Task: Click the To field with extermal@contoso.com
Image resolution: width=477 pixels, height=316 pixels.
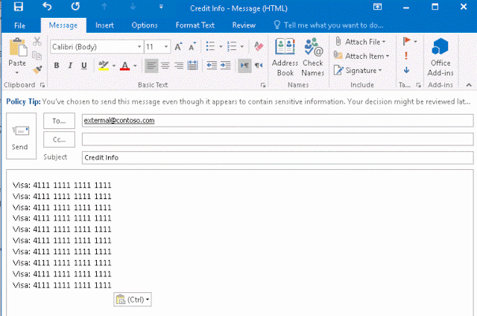Action: (x=277, y=121)
